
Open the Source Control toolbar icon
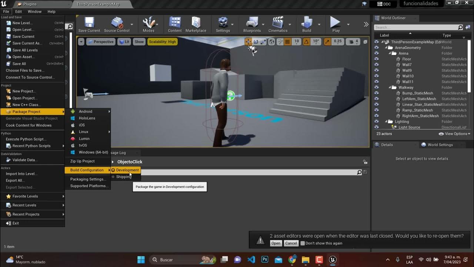coord(117,22)
